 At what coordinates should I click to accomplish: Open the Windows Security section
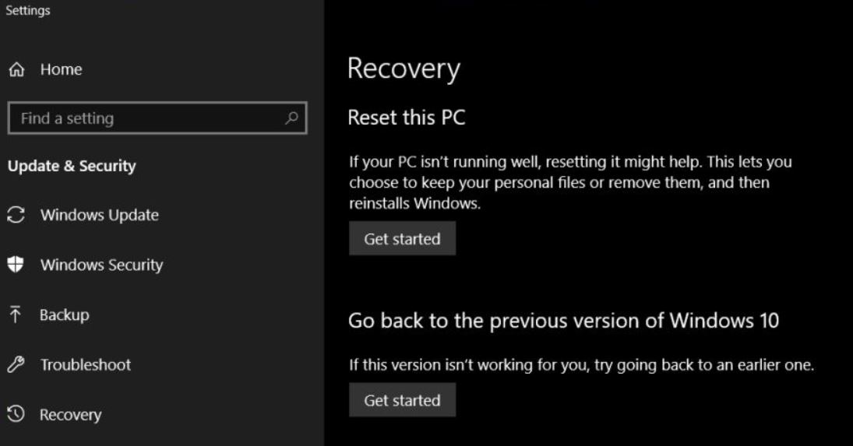[102, 265]
